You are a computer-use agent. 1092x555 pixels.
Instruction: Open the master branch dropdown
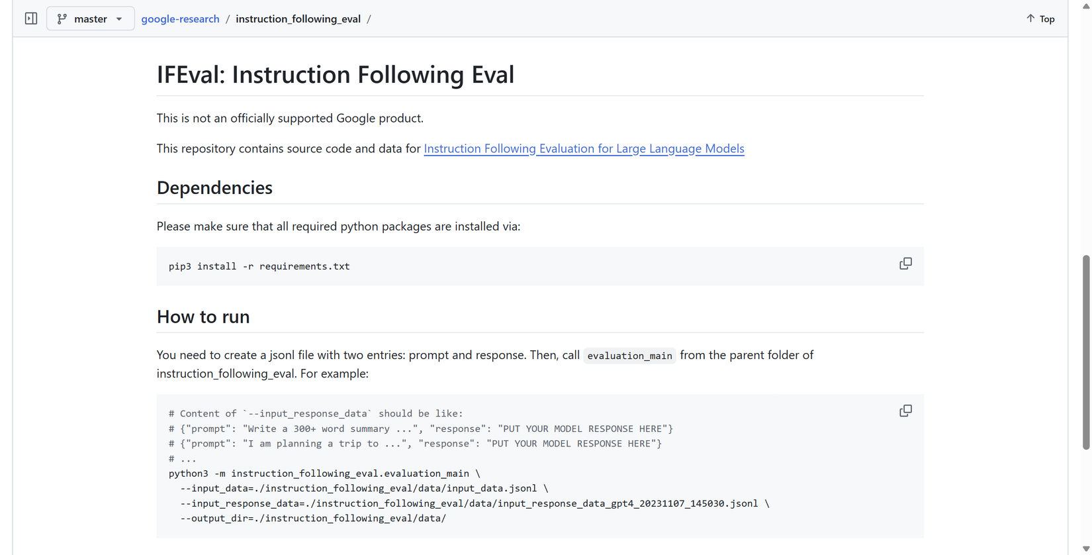[91, 19]
